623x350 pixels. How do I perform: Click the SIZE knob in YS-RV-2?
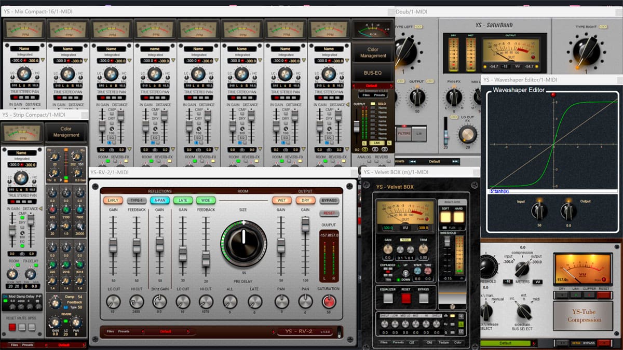coord(243,244)
